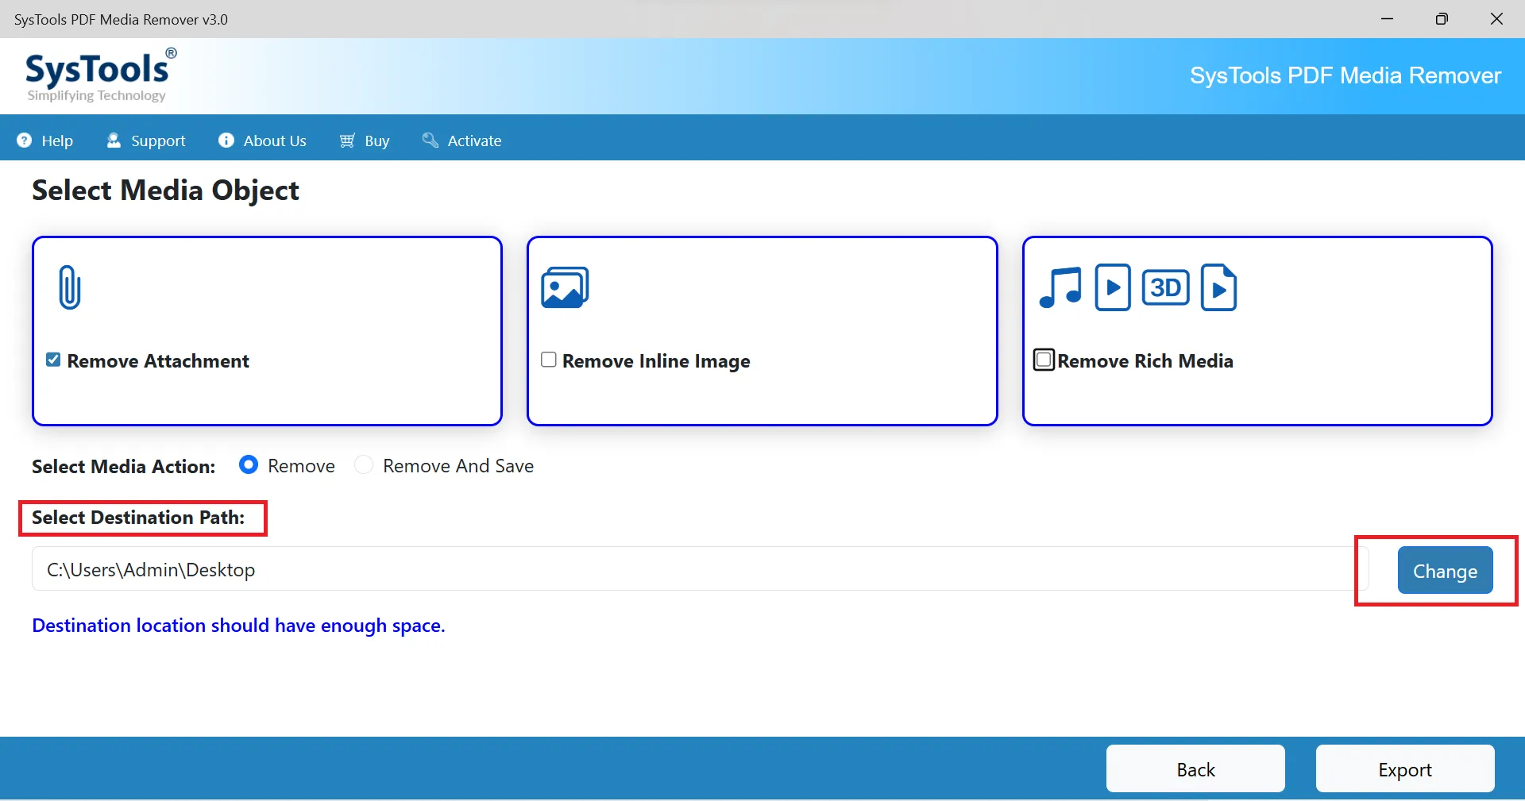Screen dimensions: 1525x801
Task: Click the 3D media icon
Action: click(1165, 287)
